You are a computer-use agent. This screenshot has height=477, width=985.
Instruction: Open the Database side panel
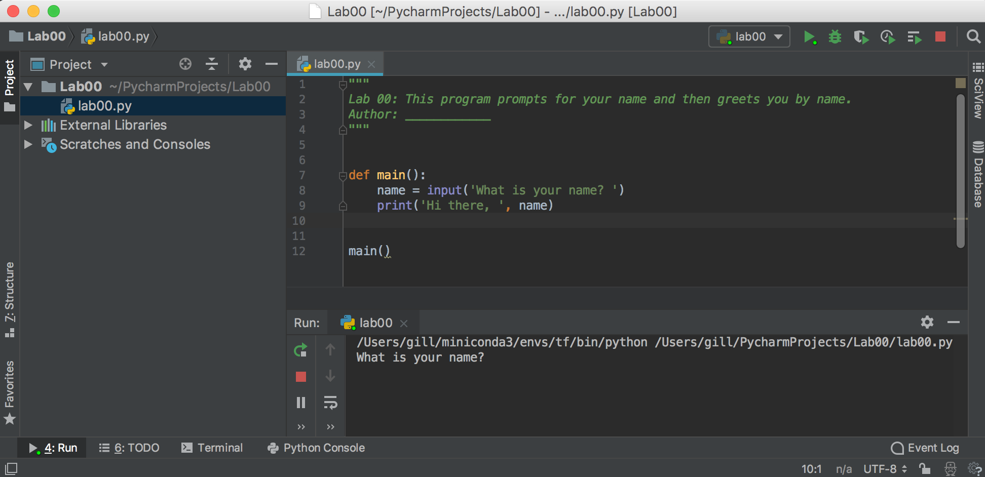(x=977, y=175)
